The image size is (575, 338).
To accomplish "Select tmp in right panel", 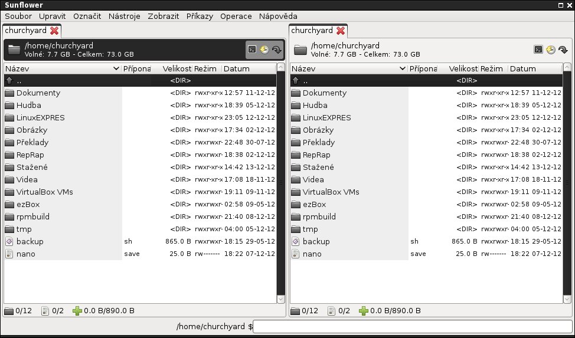I will tap(426, 229).
